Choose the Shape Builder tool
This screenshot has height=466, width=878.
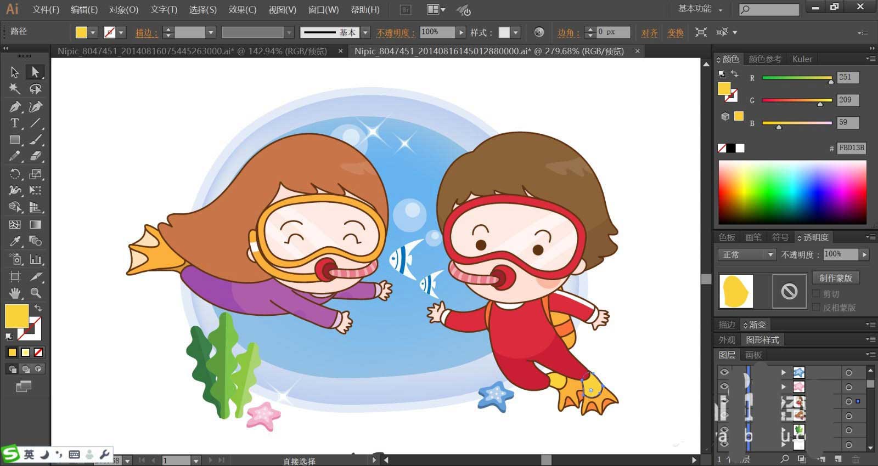click(x=15, y=207)
